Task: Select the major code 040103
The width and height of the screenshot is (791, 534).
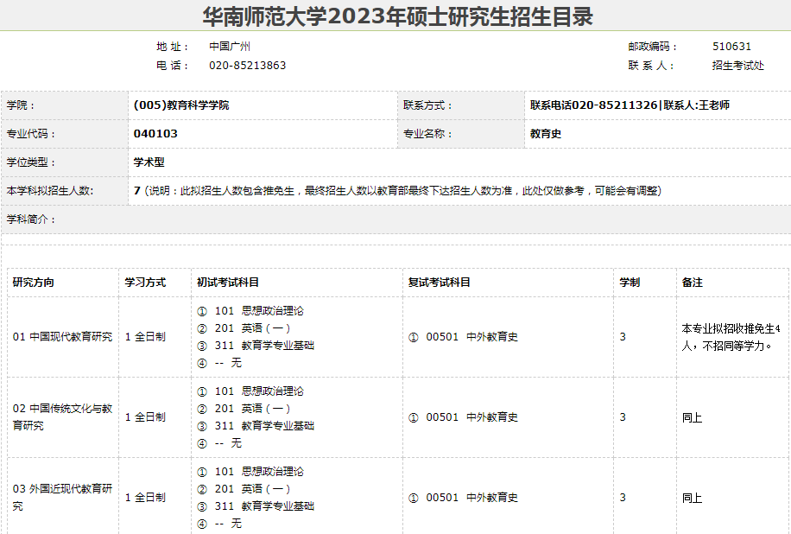Action: (155, 134)
